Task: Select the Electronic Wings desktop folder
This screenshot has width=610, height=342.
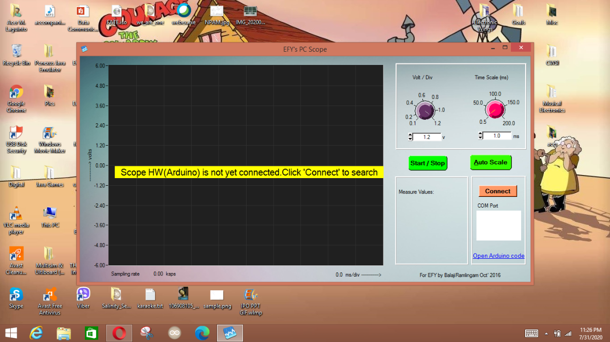Action: pyautogui.click(x=484, y=18)
